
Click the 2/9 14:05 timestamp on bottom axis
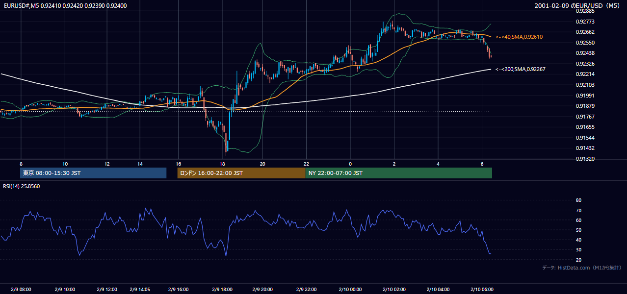point(140,289)
